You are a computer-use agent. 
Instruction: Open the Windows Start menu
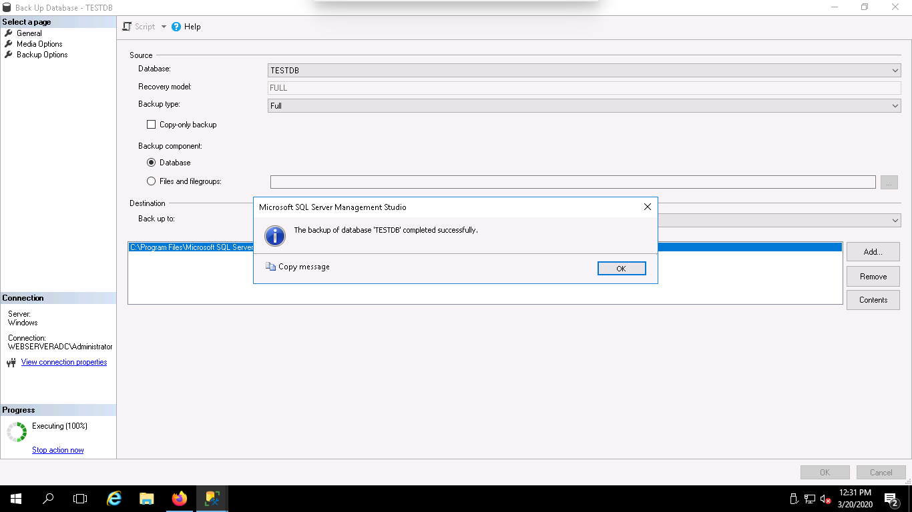(x=16, y=499)
